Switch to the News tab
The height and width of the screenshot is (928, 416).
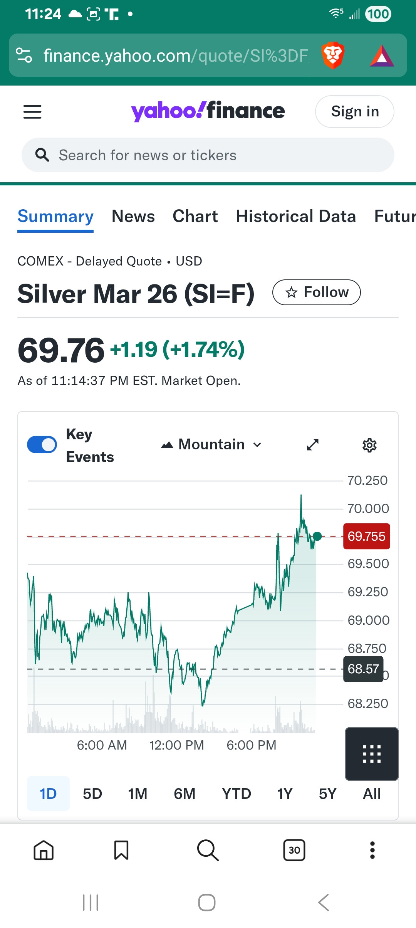pyautogui.click(x=133, y=217)
